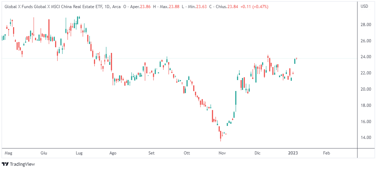Click the Feb label on time axis
The width and height of the screenshot is (378, 170).
pyautogui.click(x=327, y=153)
